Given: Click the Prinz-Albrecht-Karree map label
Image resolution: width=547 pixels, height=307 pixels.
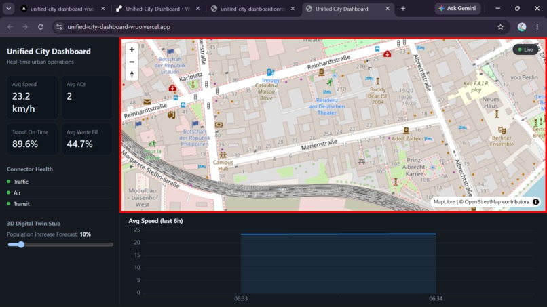Looking at the screenshot, I should pyautogui.click(x=414, y=167).
